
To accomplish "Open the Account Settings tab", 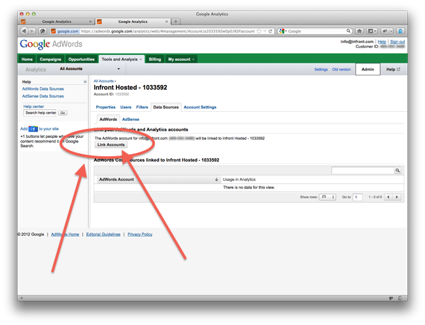I will 200,107.
